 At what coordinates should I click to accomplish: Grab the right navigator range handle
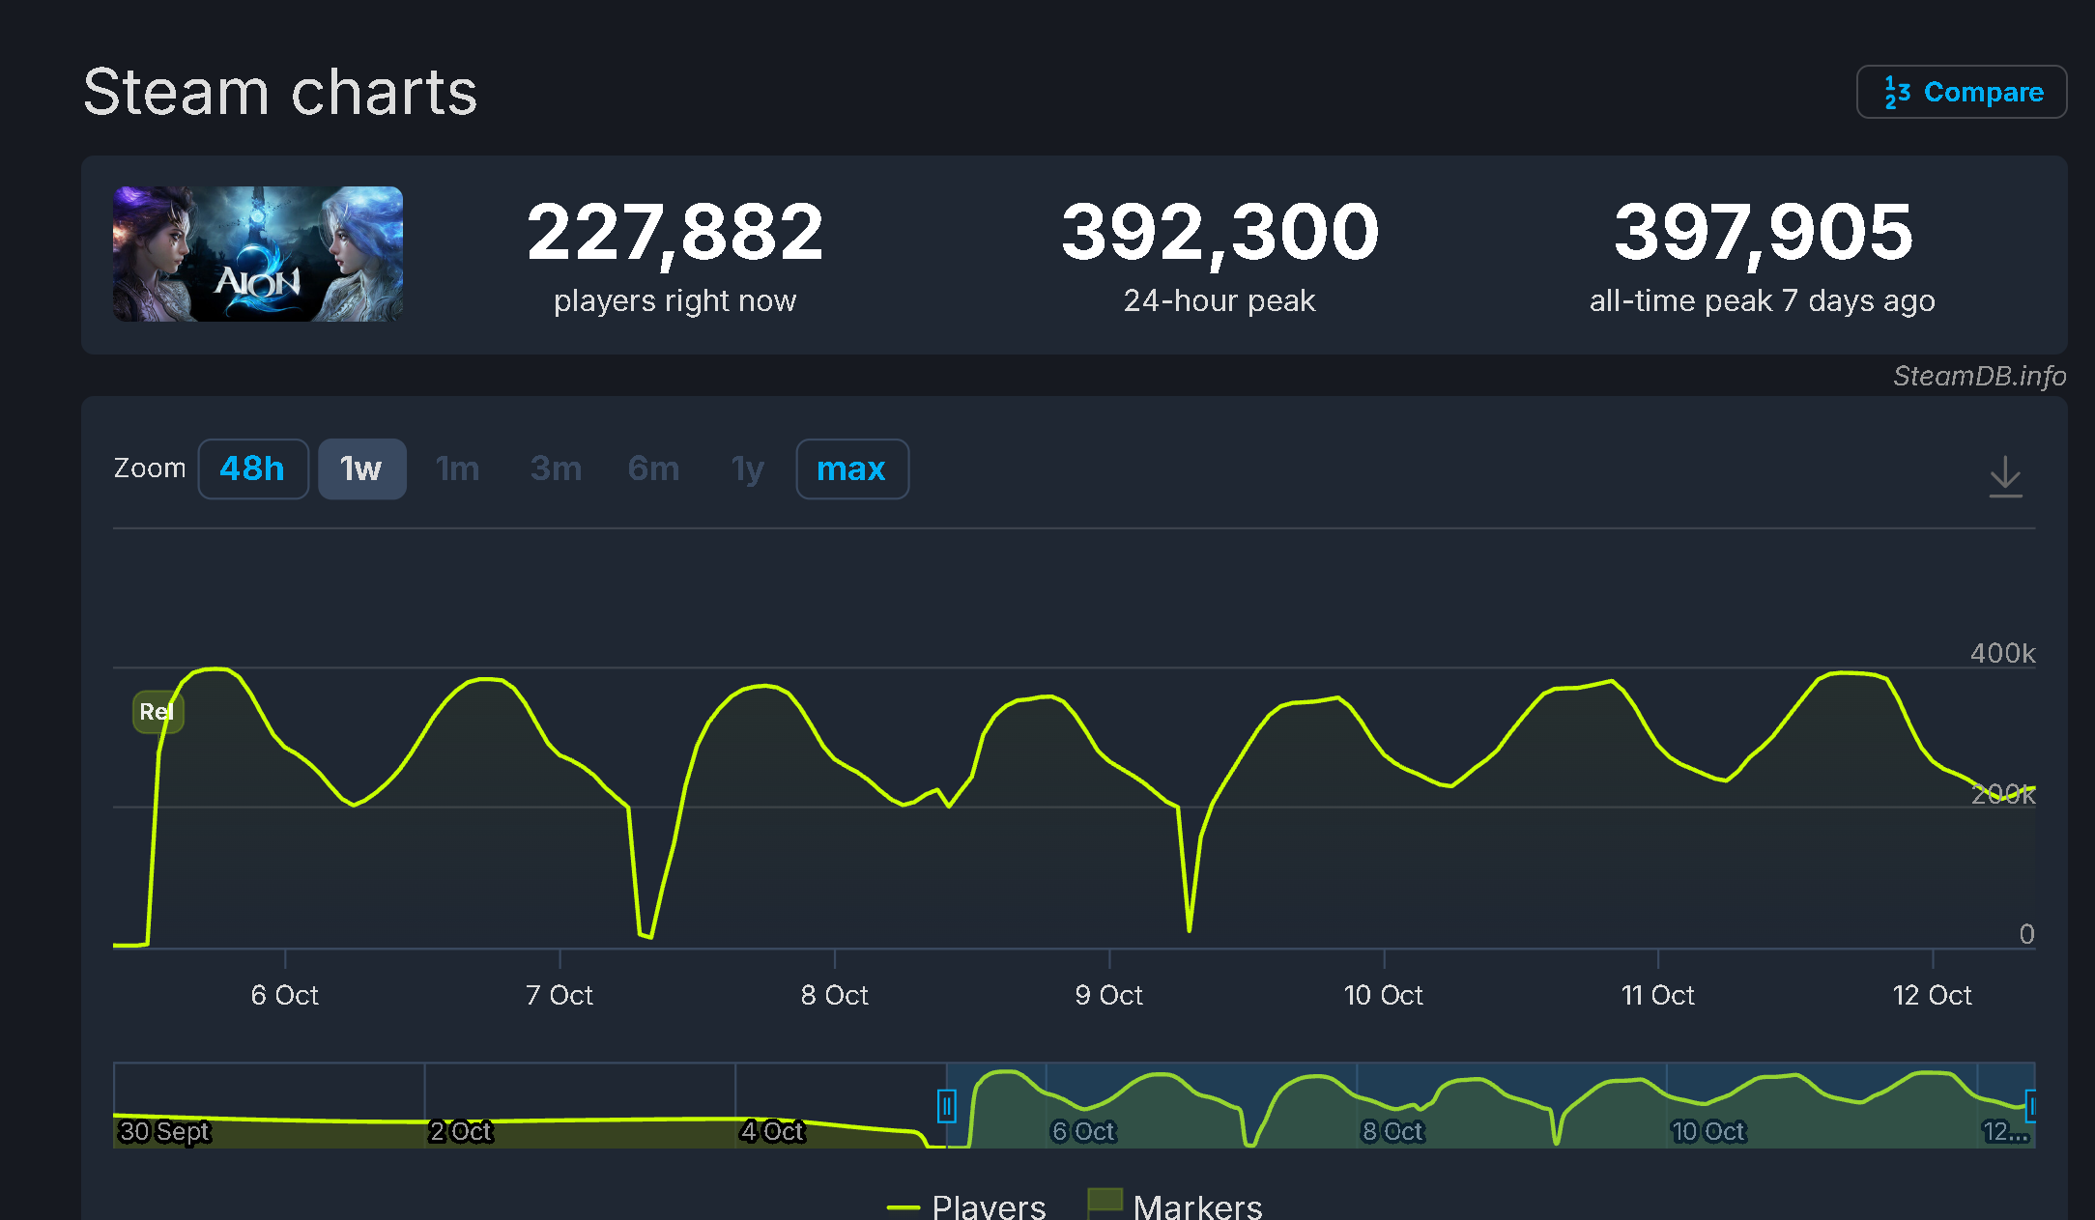[2031, 1106]
